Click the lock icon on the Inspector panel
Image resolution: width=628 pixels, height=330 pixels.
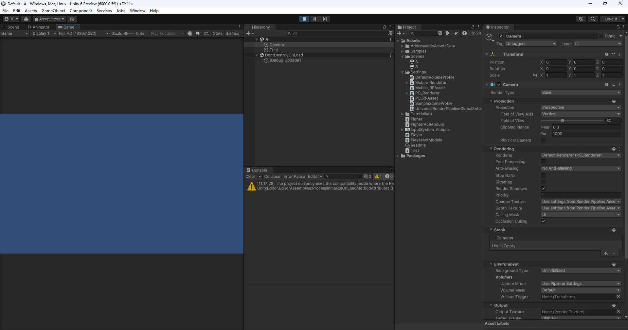[x=618, y=27]
